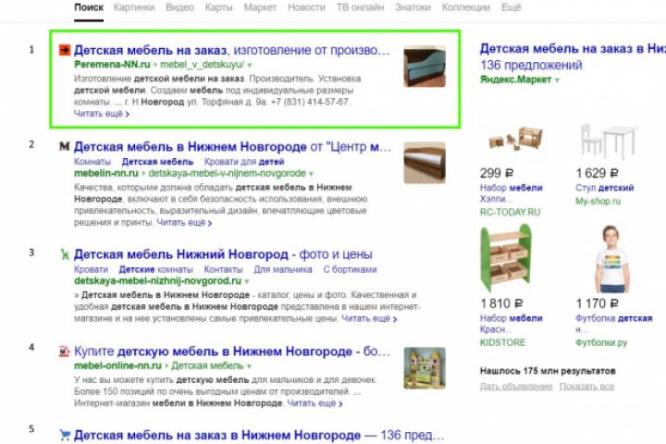Expand the Яндекс.Маркет dropdown arrow

pos(557,80)
